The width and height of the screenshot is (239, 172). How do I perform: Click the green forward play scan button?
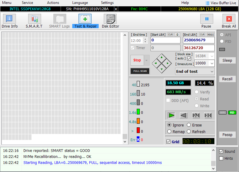click(172, 115)
